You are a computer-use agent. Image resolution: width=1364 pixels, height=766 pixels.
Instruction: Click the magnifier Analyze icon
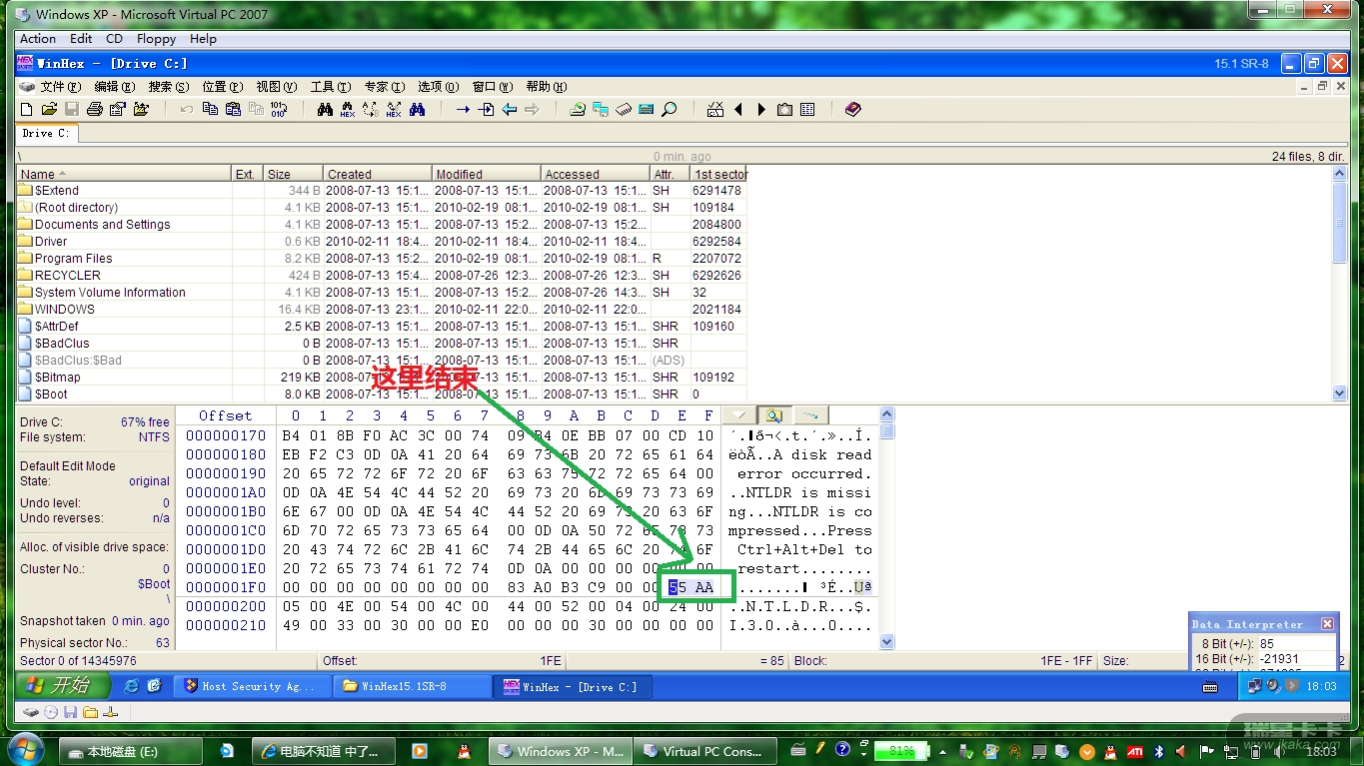(670, 109)
